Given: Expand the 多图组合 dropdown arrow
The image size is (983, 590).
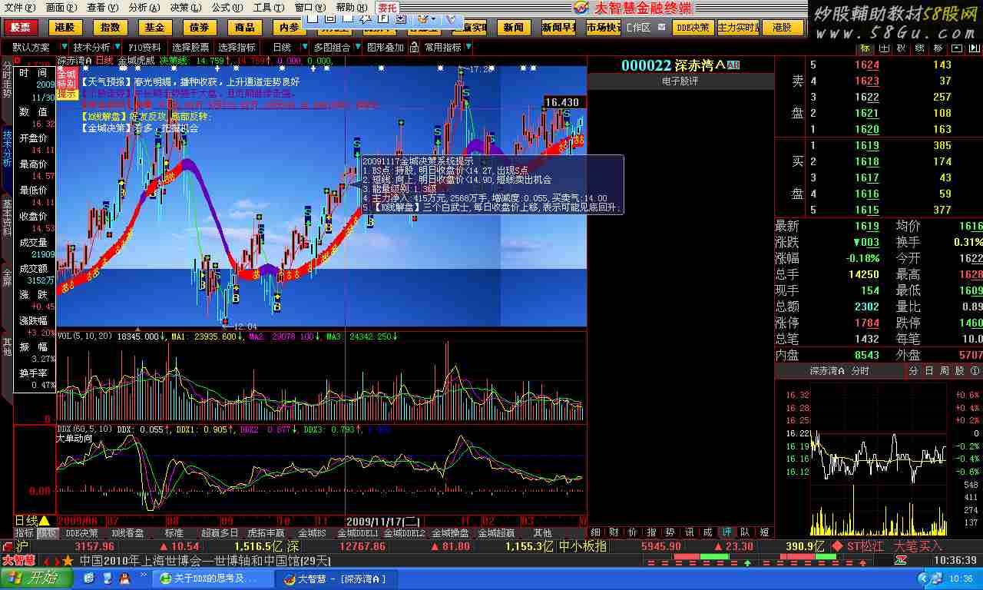Looking at the screenshot, I should tap(358, 48).
